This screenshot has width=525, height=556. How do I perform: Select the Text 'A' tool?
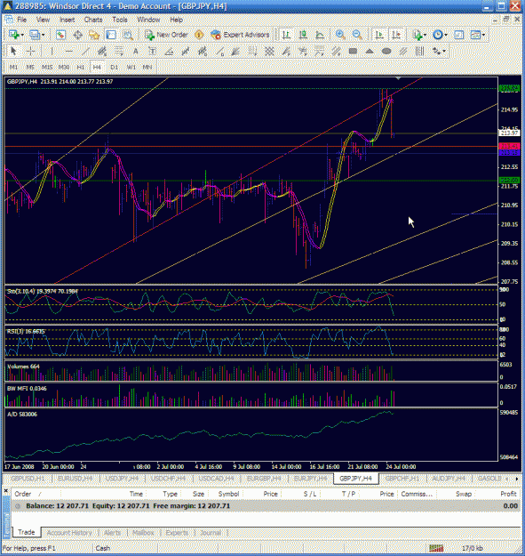[x=136, y=51]
